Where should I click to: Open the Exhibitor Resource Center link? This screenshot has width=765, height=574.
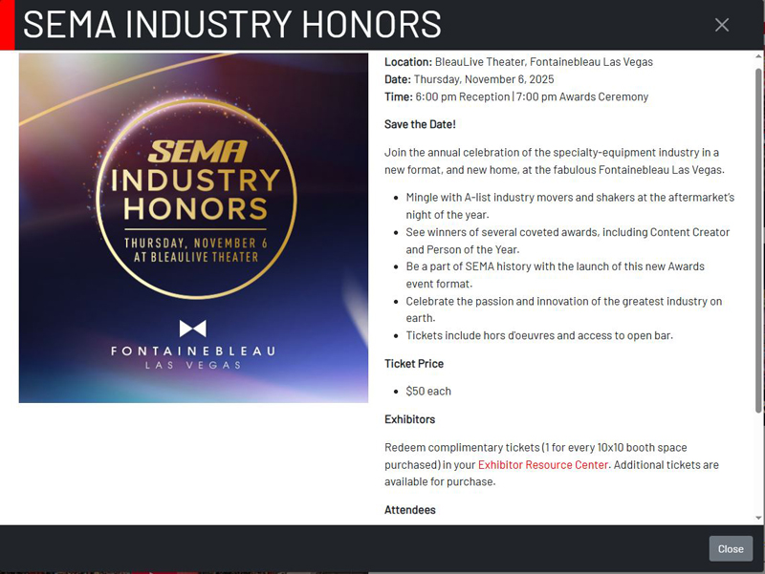pyautogui.click(x=542, y=465)
